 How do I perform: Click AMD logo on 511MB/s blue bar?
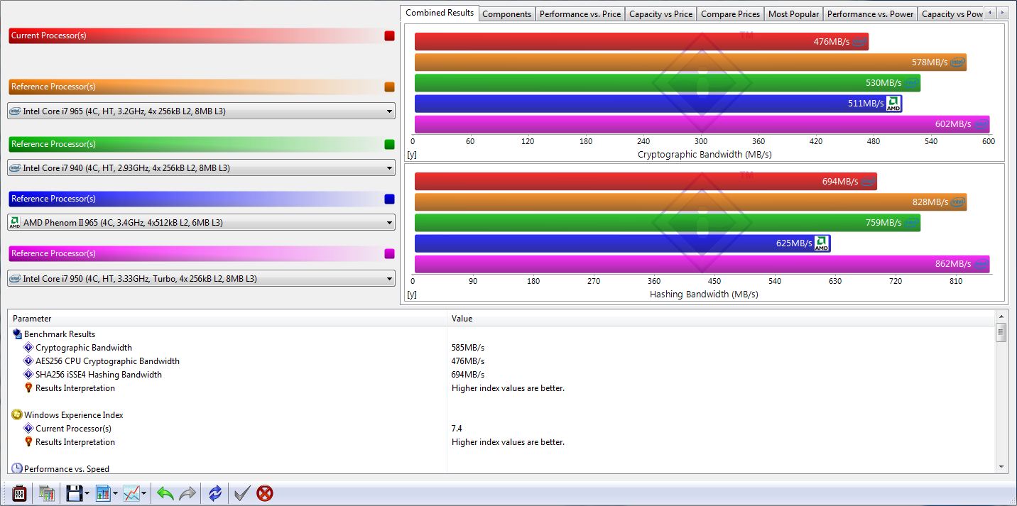click(893, 104)
